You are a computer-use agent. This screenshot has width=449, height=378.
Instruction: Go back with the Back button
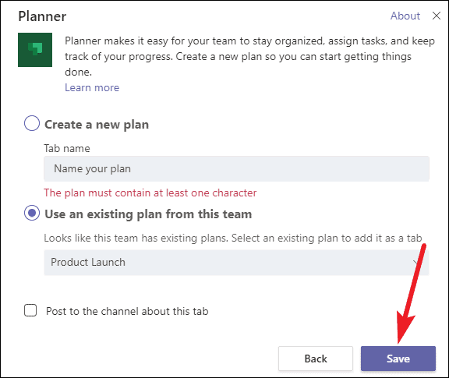pyautogui.click(x=315, y=359)
